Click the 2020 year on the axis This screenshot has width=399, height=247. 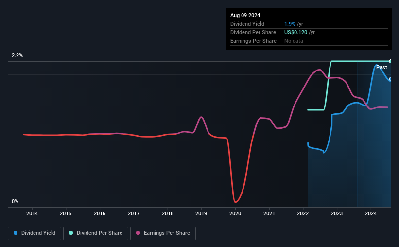click(235, 213)
